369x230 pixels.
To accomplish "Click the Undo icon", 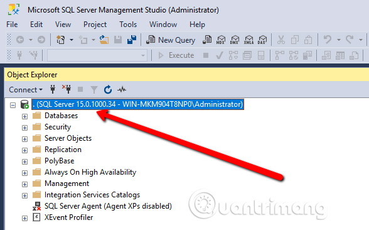I will 328,40.
